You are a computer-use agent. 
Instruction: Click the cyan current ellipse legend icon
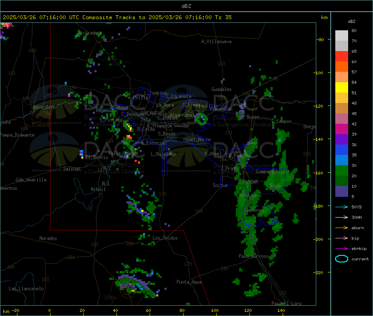coord(342,259)
